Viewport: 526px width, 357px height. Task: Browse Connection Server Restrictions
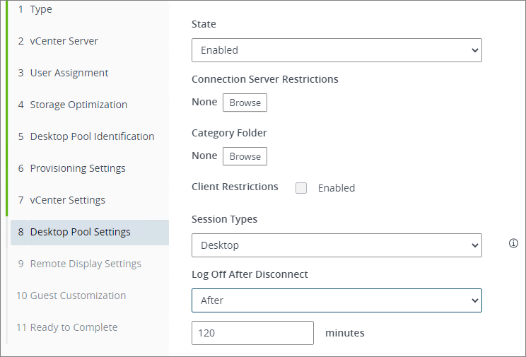point(245,103)
